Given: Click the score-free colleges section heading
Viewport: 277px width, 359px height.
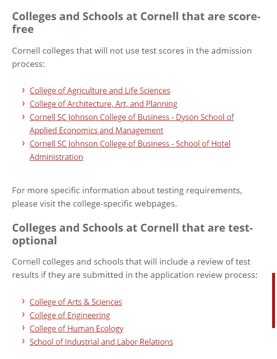Looking at the screenshot, I should point(136,23).
